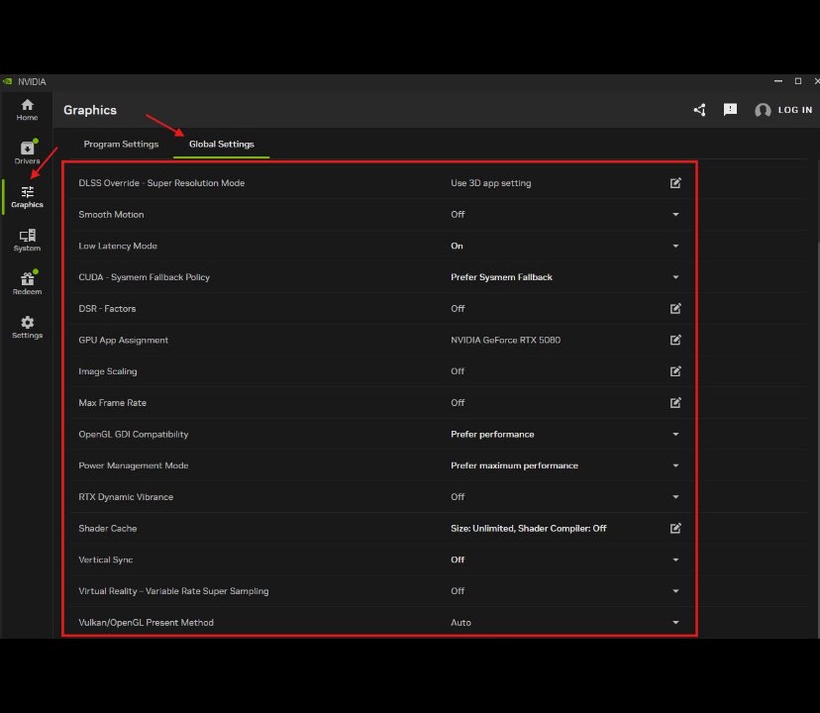Click 'Prefer maximum performance' value
Image resolution: width=820 pixels, height=713 pixels.
point(514,465)
